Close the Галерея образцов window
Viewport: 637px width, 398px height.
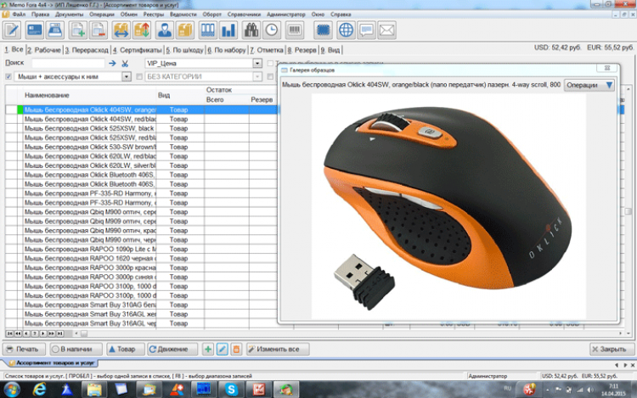coord(607,68)
